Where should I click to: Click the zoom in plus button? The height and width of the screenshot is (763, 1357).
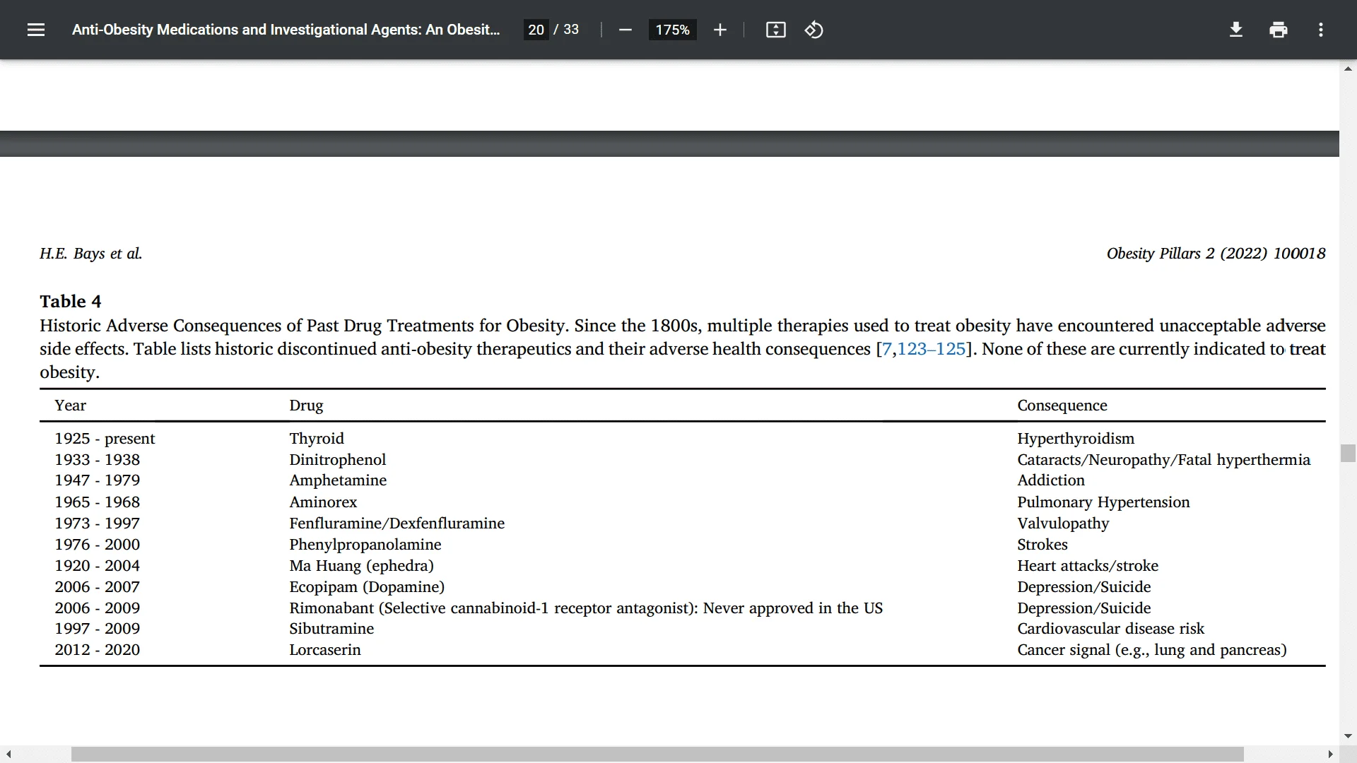point(719,30)
